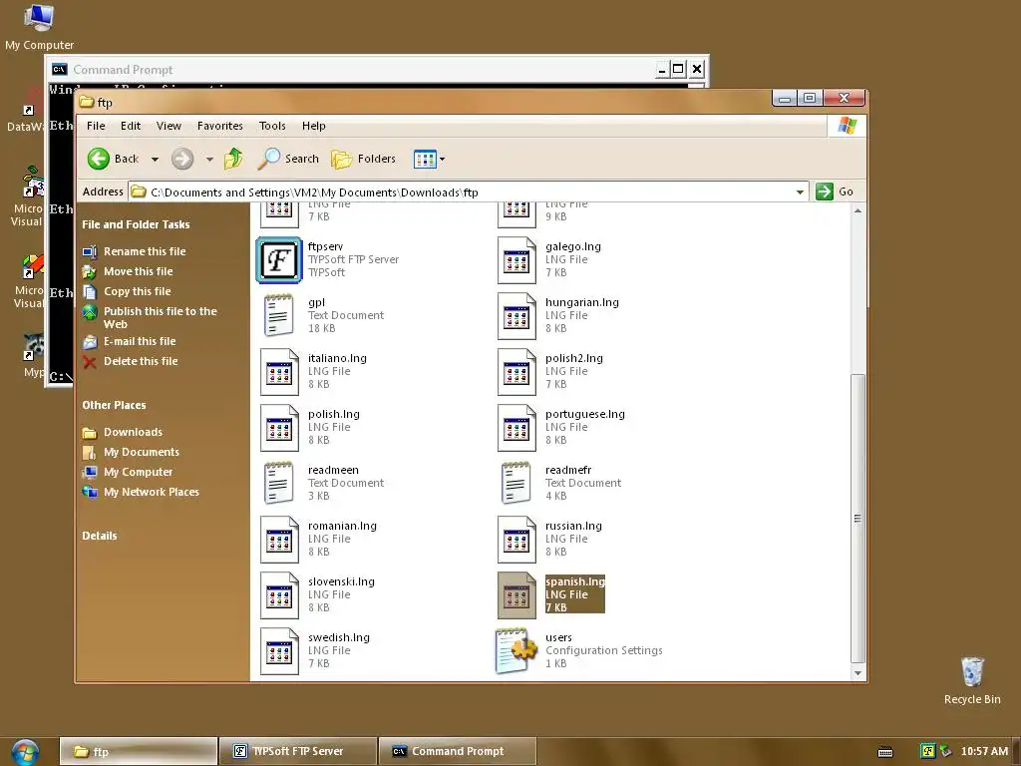Screen dimensions: 1021x766
Task: Open the View menu
Action: (169, 126)
